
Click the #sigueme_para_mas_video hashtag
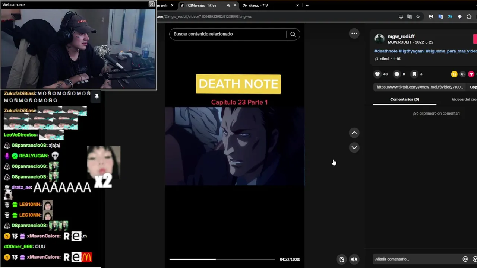[451, 51]
